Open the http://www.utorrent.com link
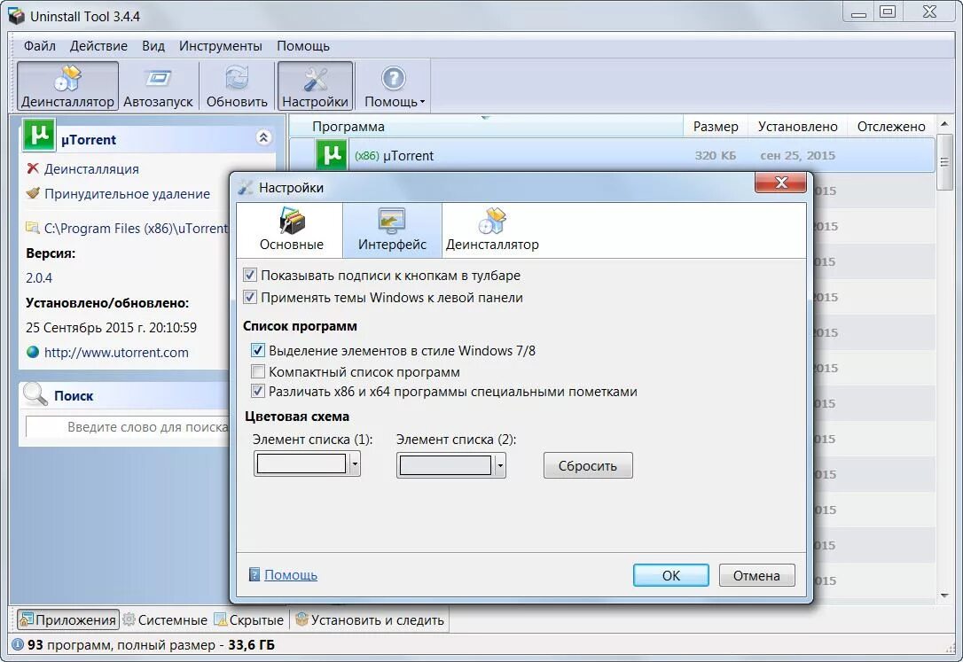 coord(116,352)
